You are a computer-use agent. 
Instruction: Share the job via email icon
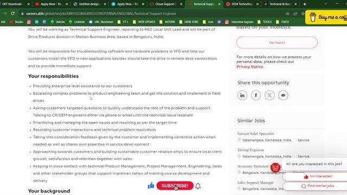[x=283, y=95]
